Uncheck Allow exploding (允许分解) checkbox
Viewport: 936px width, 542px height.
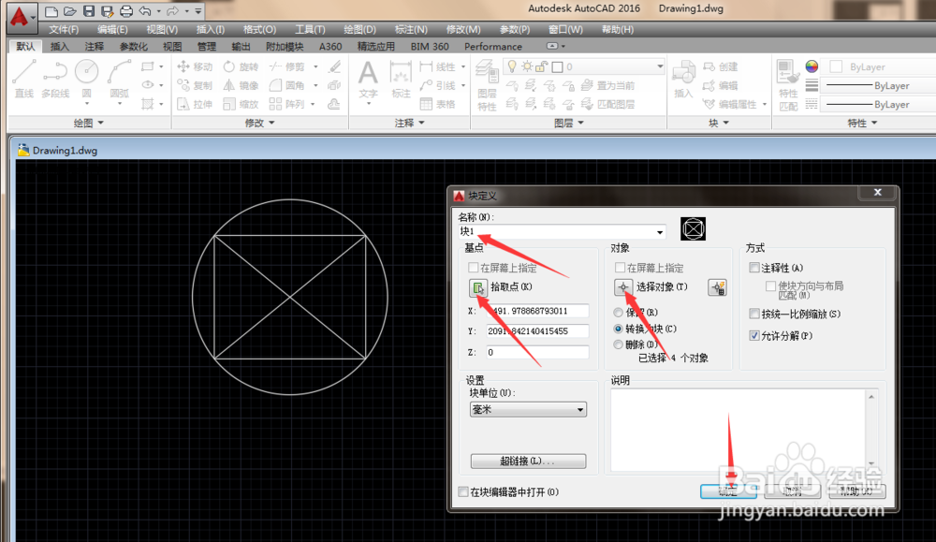pos(754,335)
